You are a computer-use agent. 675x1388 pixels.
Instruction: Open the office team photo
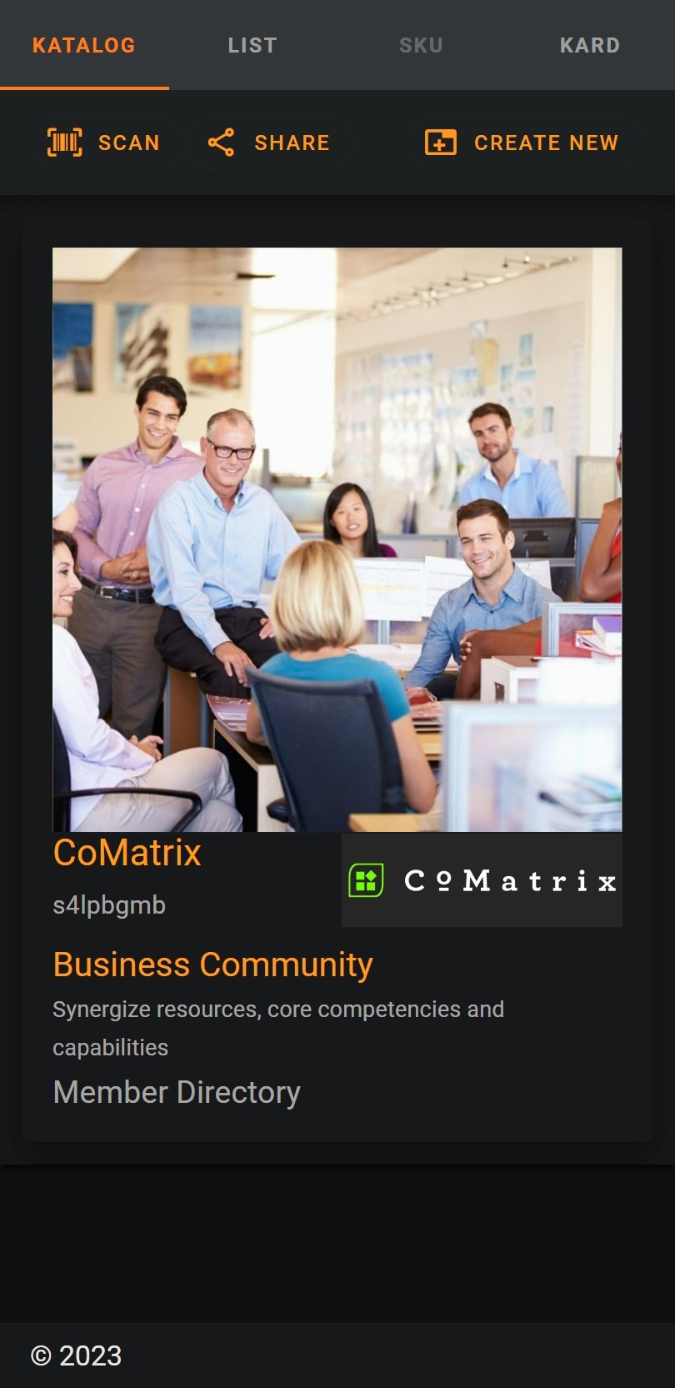(337, 539)
